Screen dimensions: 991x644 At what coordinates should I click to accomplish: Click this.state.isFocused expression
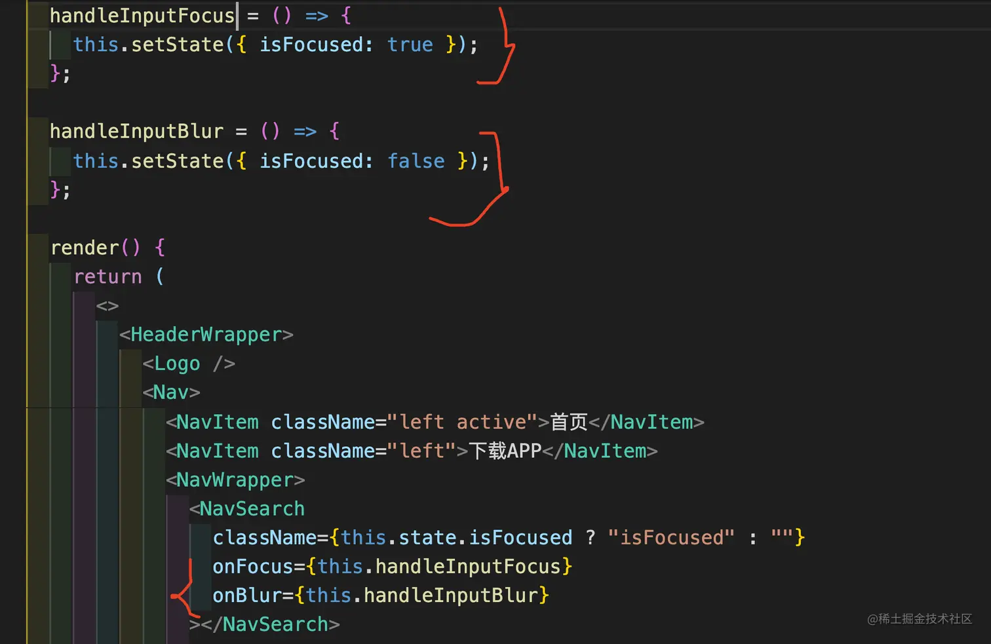(x=456, y=537)
